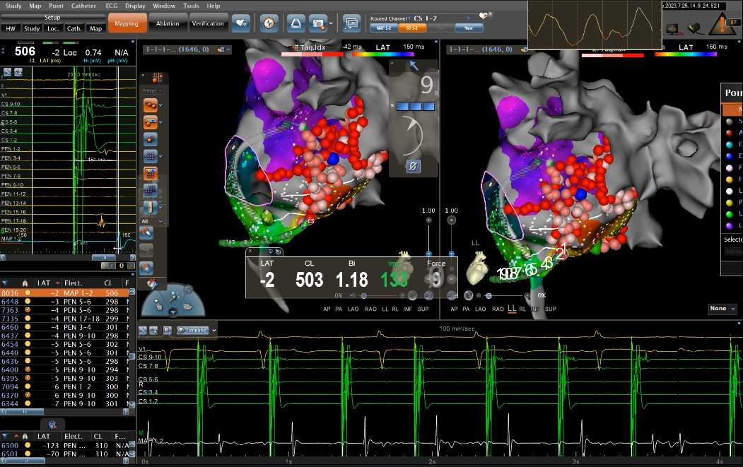Select the LL view in right map
Screen dimensions: 743x467
(x=512, y=308)
